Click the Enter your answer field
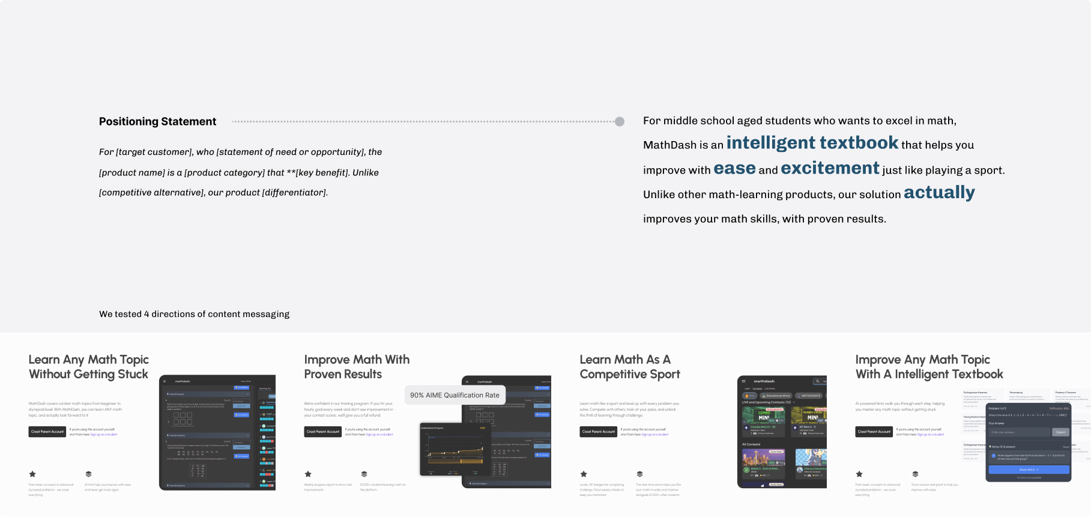Screen dimensions: 1091x517 point(1020,432)
